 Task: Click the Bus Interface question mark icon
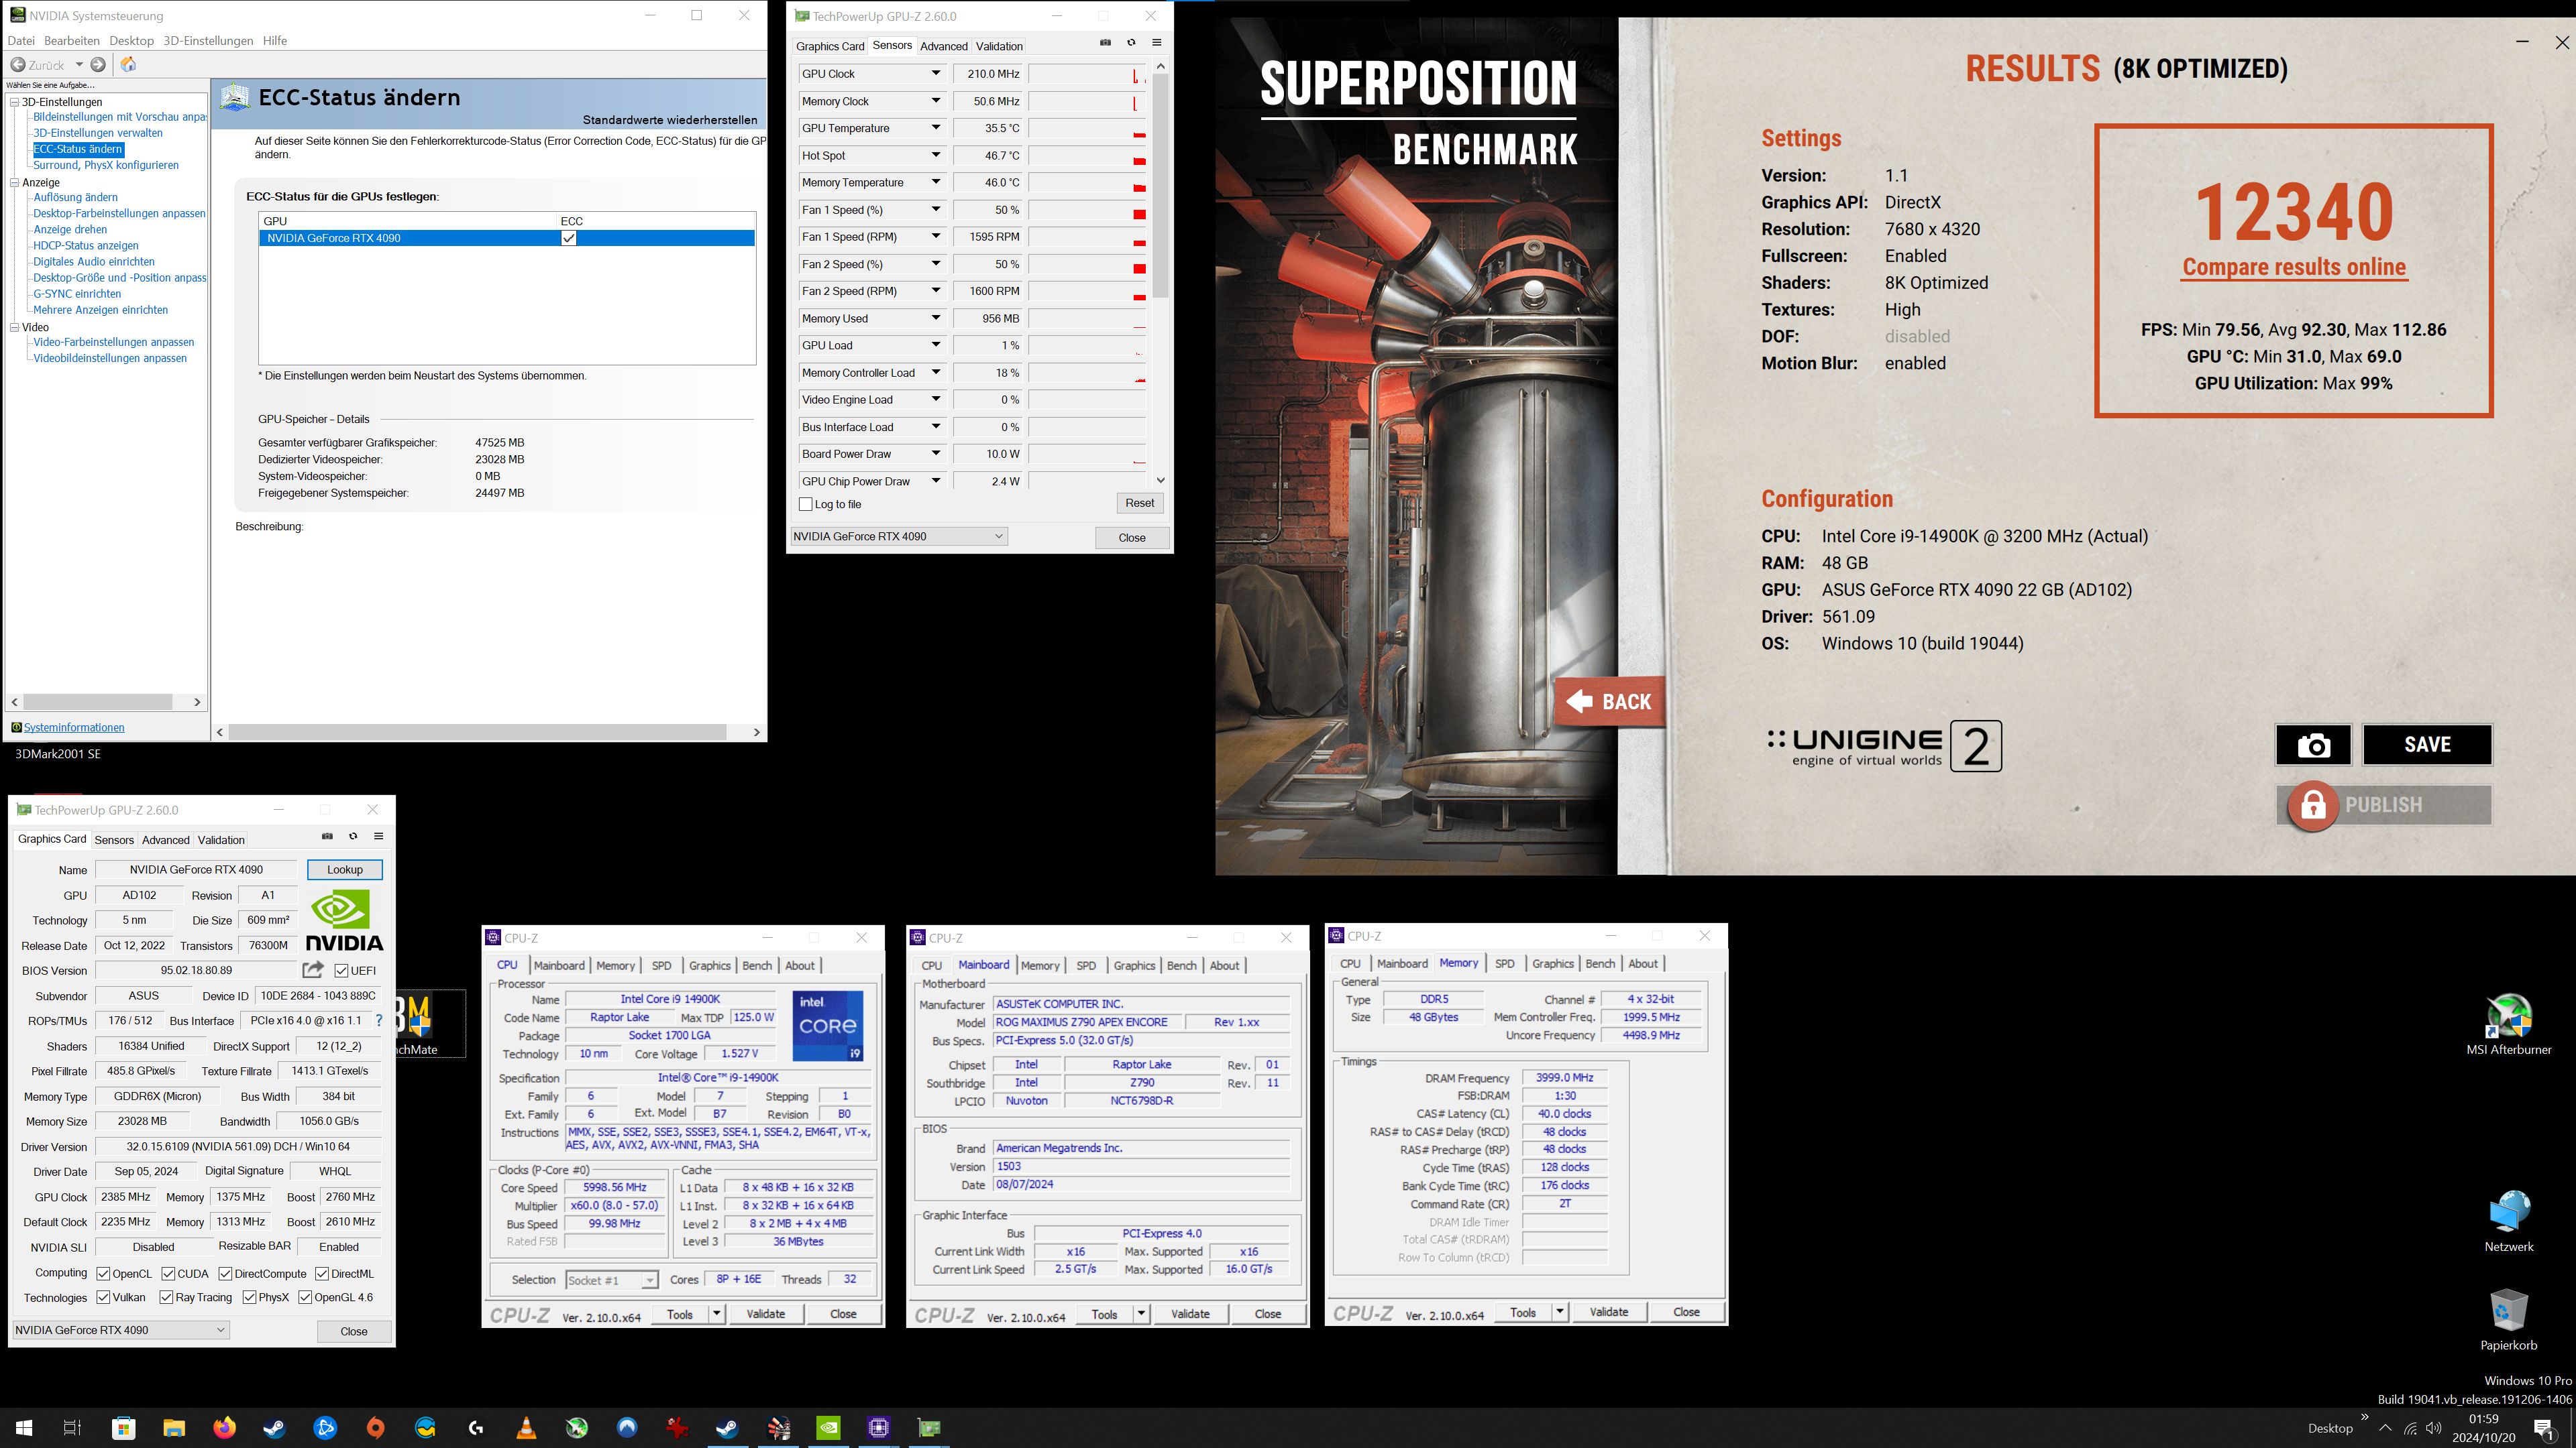click(379, 1020)
